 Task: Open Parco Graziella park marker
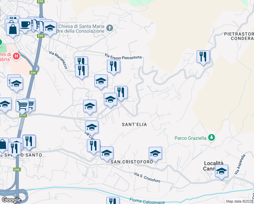(212, 138)
